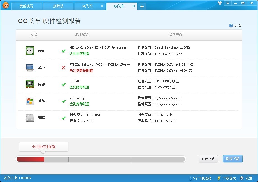The width and height of the screenshot is (258, 182).
Task: Click 推荐配置：Dual Core 2.4GHz
Action: point(160,54)
